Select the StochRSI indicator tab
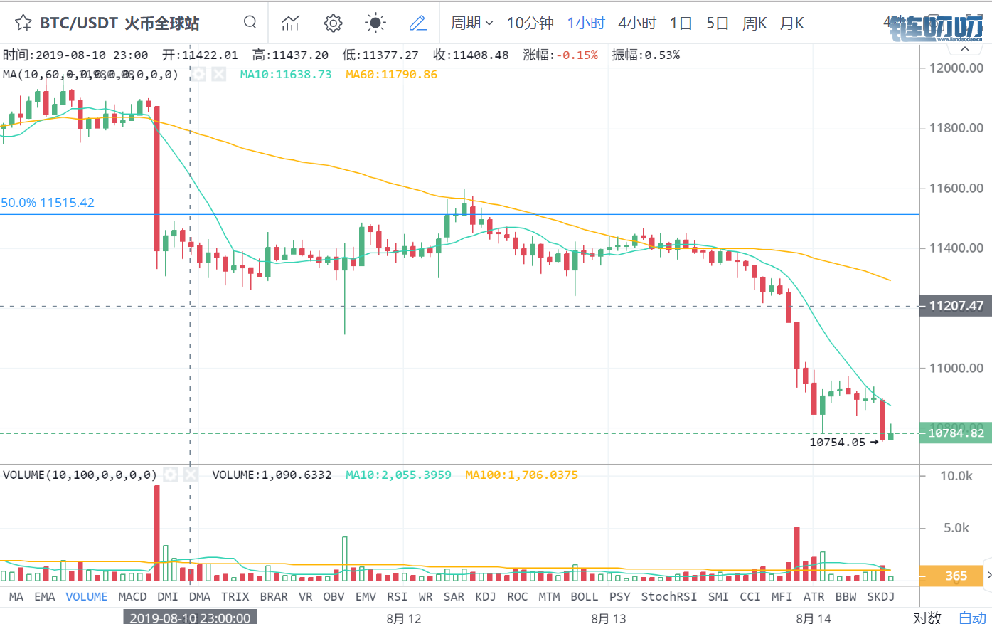Image resolution: width=992 pixels, height=624 pixels. coord(669,596)
